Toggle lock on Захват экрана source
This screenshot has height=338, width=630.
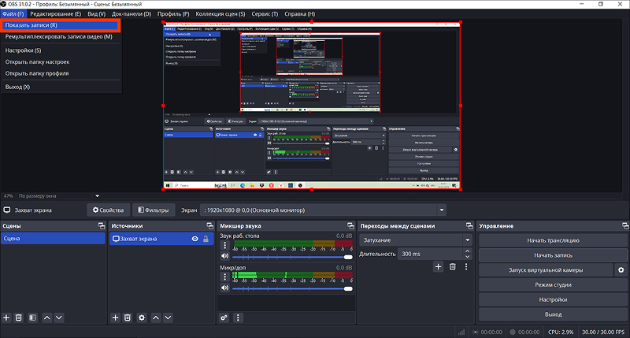click(206, 239)
